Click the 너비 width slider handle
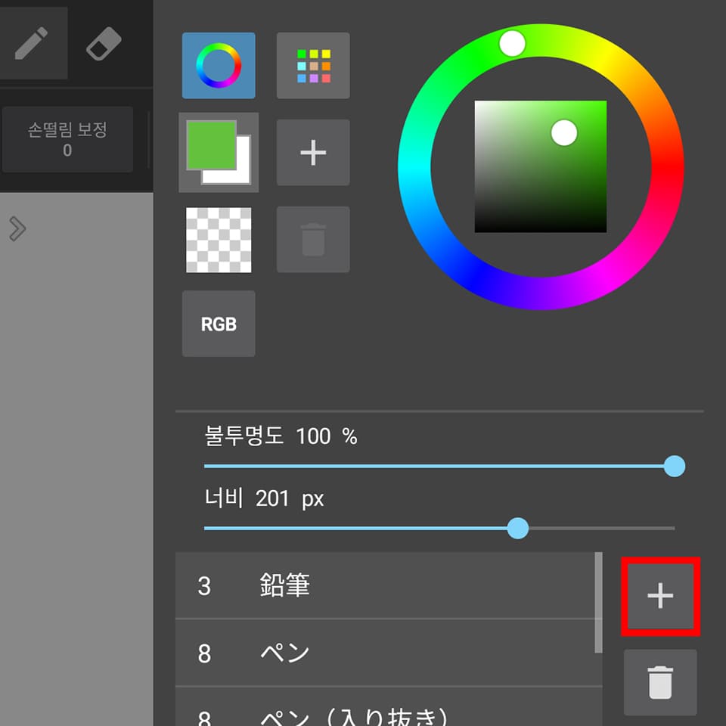The image size is (726, 726). pos(517,529)
